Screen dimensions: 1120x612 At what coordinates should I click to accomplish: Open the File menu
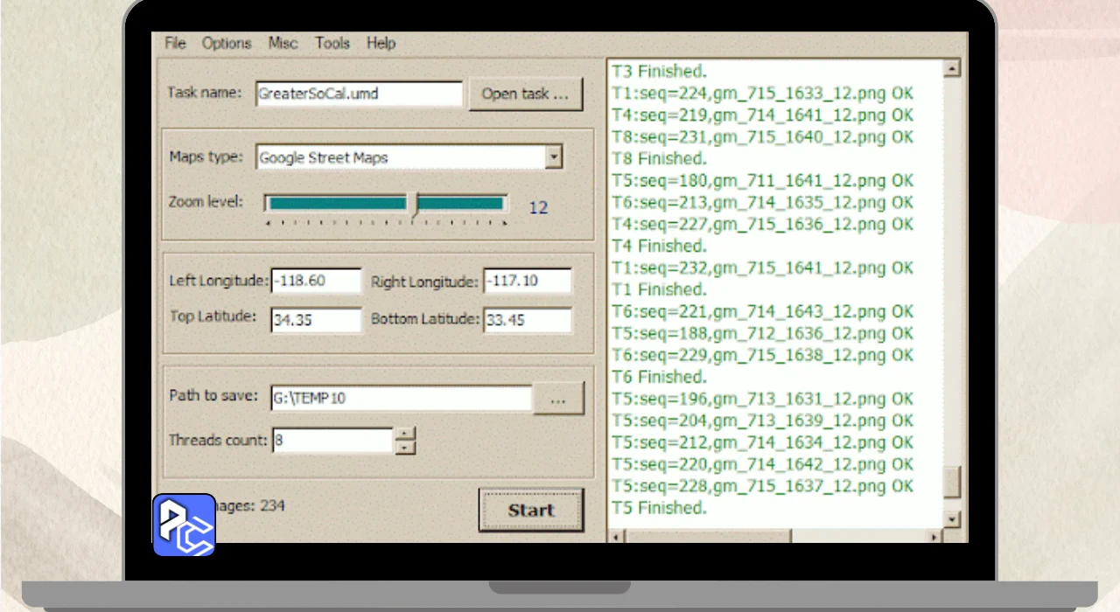coord(175,43)
